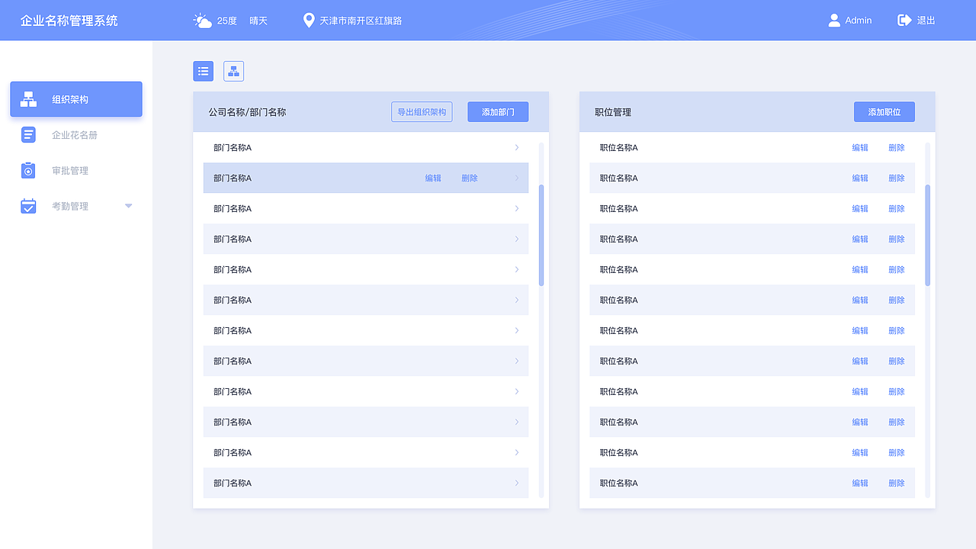Click the 组织架构 sidebar icon
976x549 pixels.
point(28,99)
